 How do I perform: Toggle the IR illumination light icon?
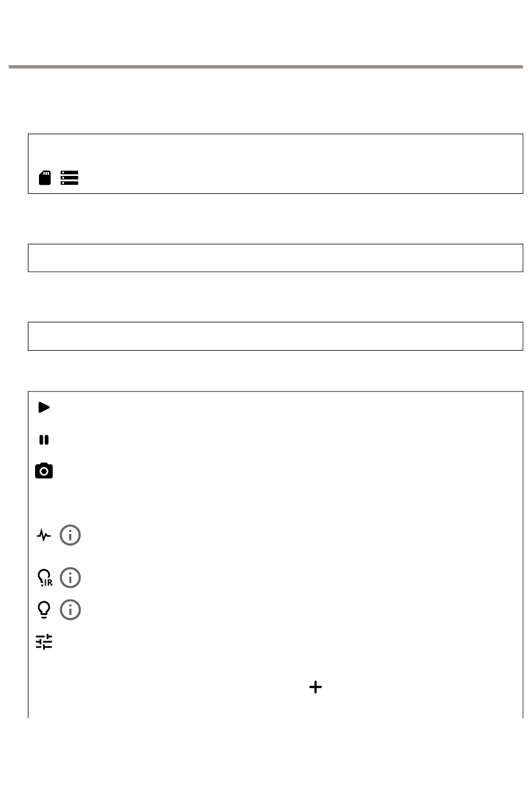(x=45, y=578)
